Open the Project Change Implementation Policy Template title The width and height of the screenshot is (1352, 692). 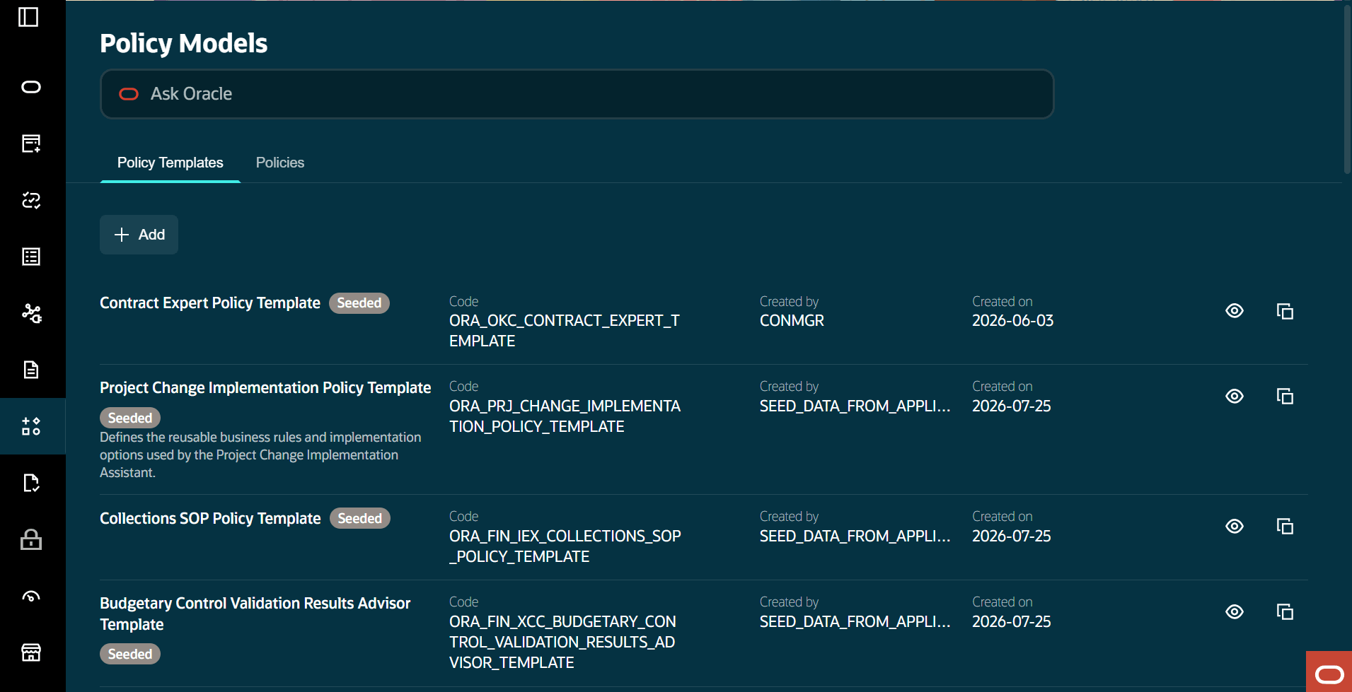pos(265,388)
